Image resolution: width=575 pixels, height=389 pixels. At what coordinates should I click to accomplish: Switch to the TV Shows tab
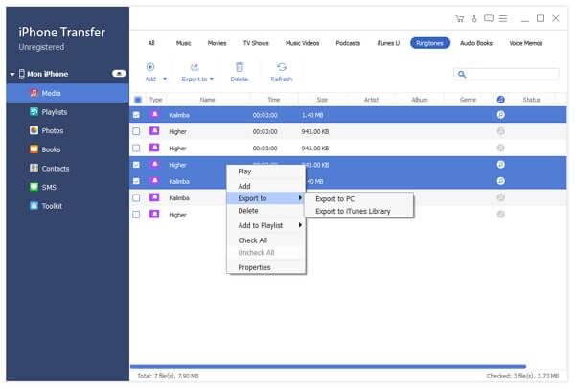click(256, 43)
